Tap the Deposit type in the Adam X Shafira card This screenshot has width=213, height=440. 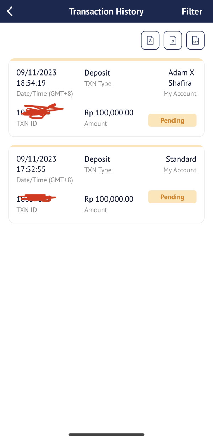point(97,73)
